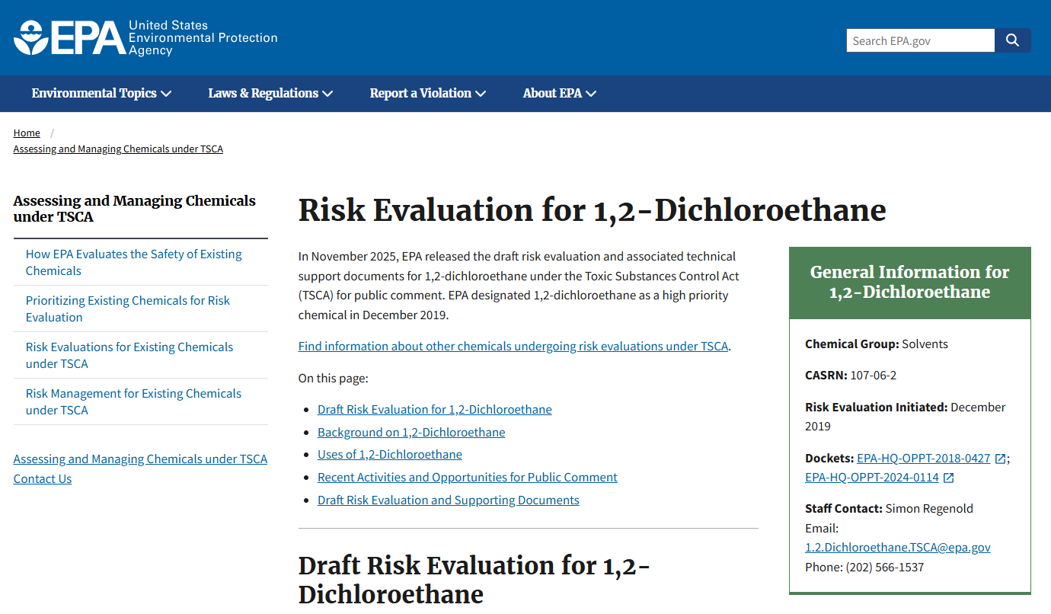Select Prioritizing Existing Chemicals for Risk Evaluation

pyautogui.click(x=127, y=309)
